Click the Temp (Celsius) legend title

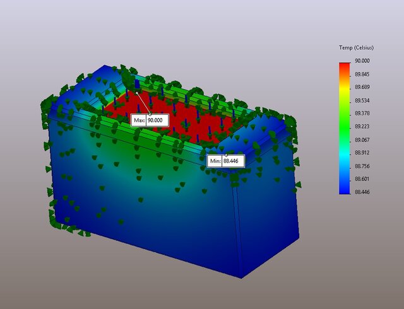coord(356,48)
